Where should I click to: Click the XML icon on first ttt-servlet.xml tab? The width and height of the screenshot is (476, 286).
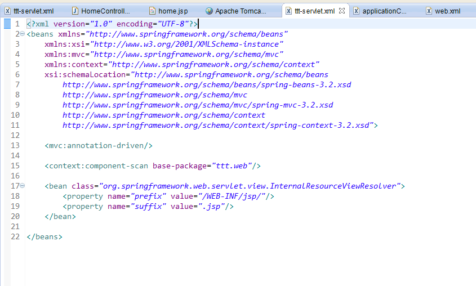(x=7, y=11)
